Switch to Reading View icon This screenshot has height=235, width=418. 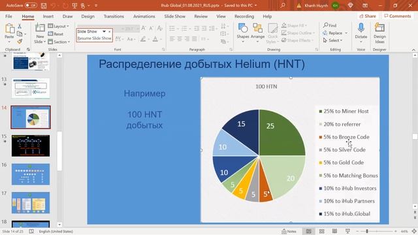click(334, 231)
